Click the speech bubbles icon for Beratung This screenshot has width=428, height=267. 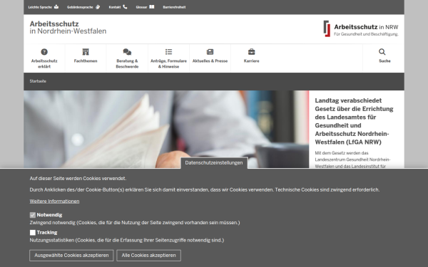(127, 52)
